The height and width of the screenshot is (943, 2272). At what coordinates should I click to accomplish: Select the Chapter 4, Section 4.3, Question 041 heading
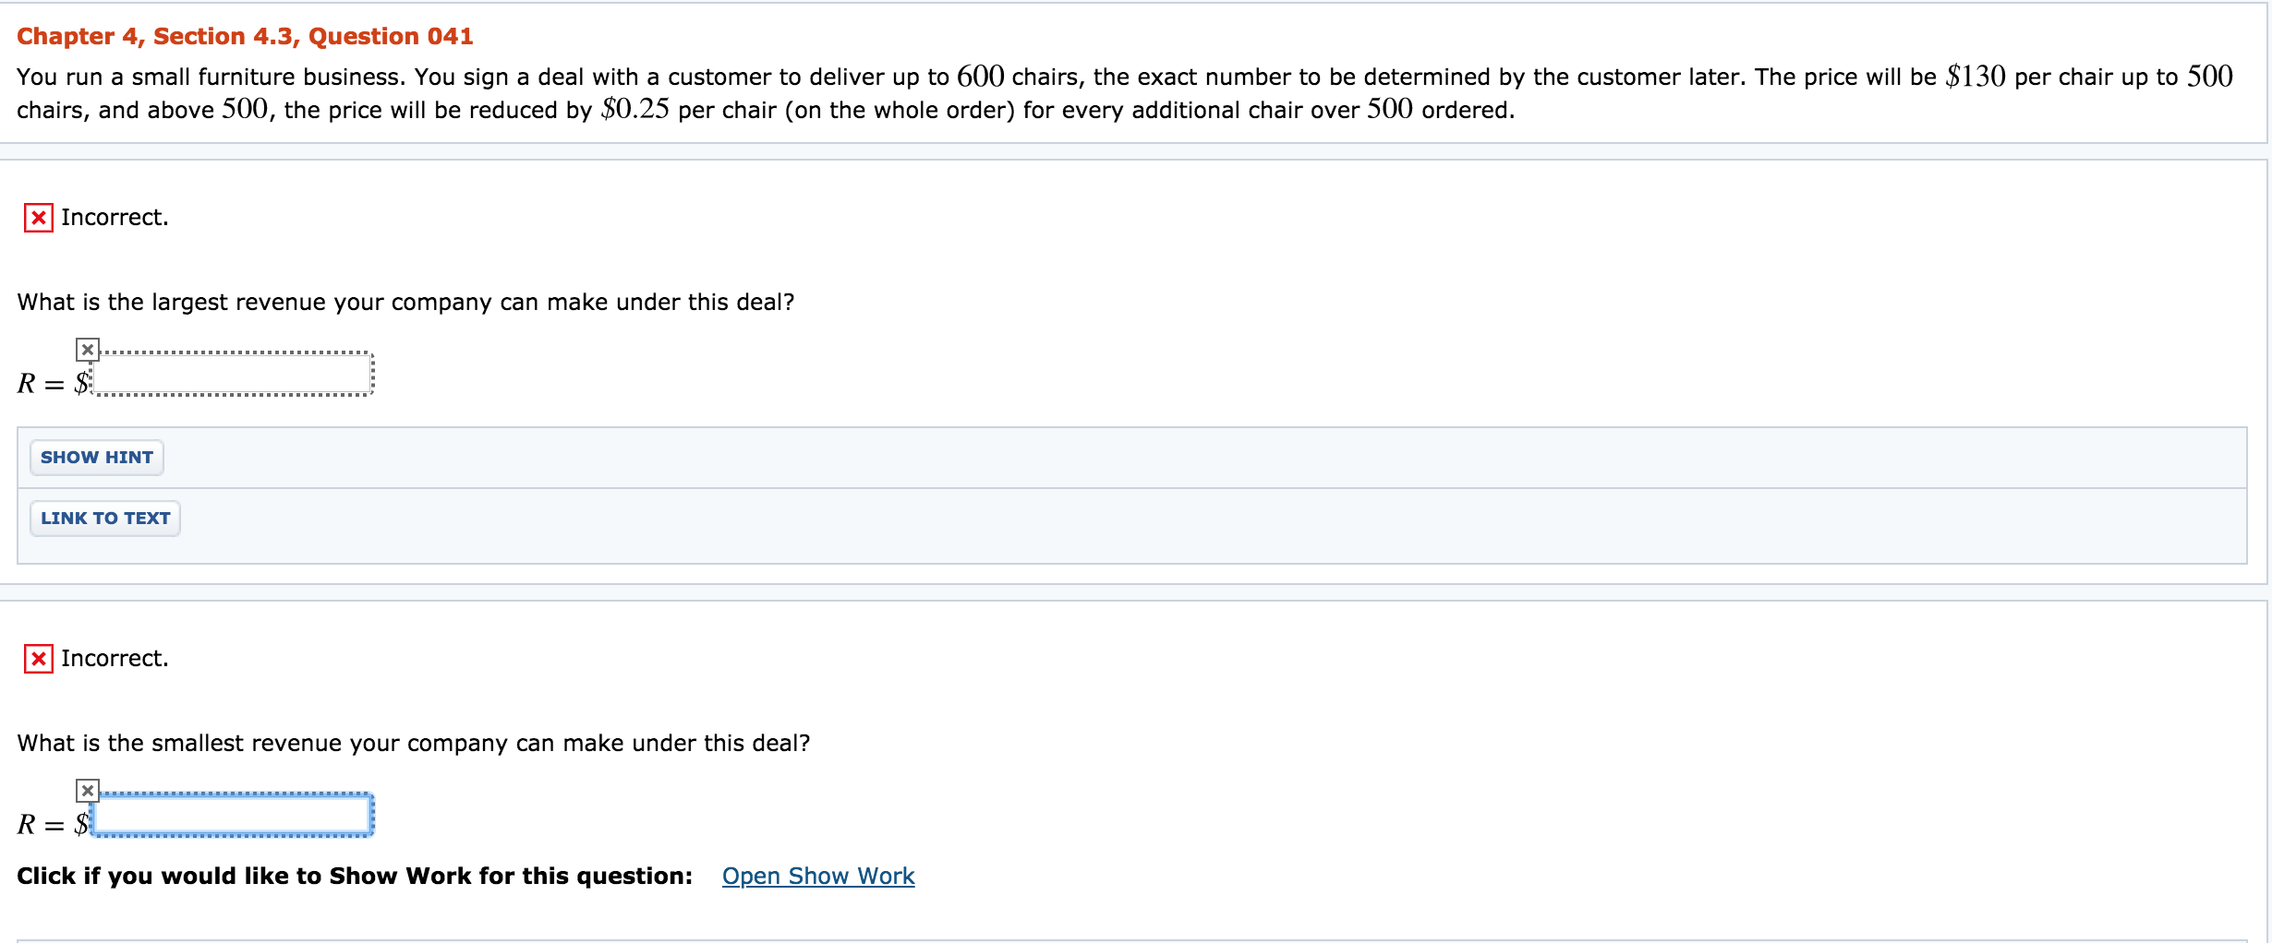click(245, 35)
